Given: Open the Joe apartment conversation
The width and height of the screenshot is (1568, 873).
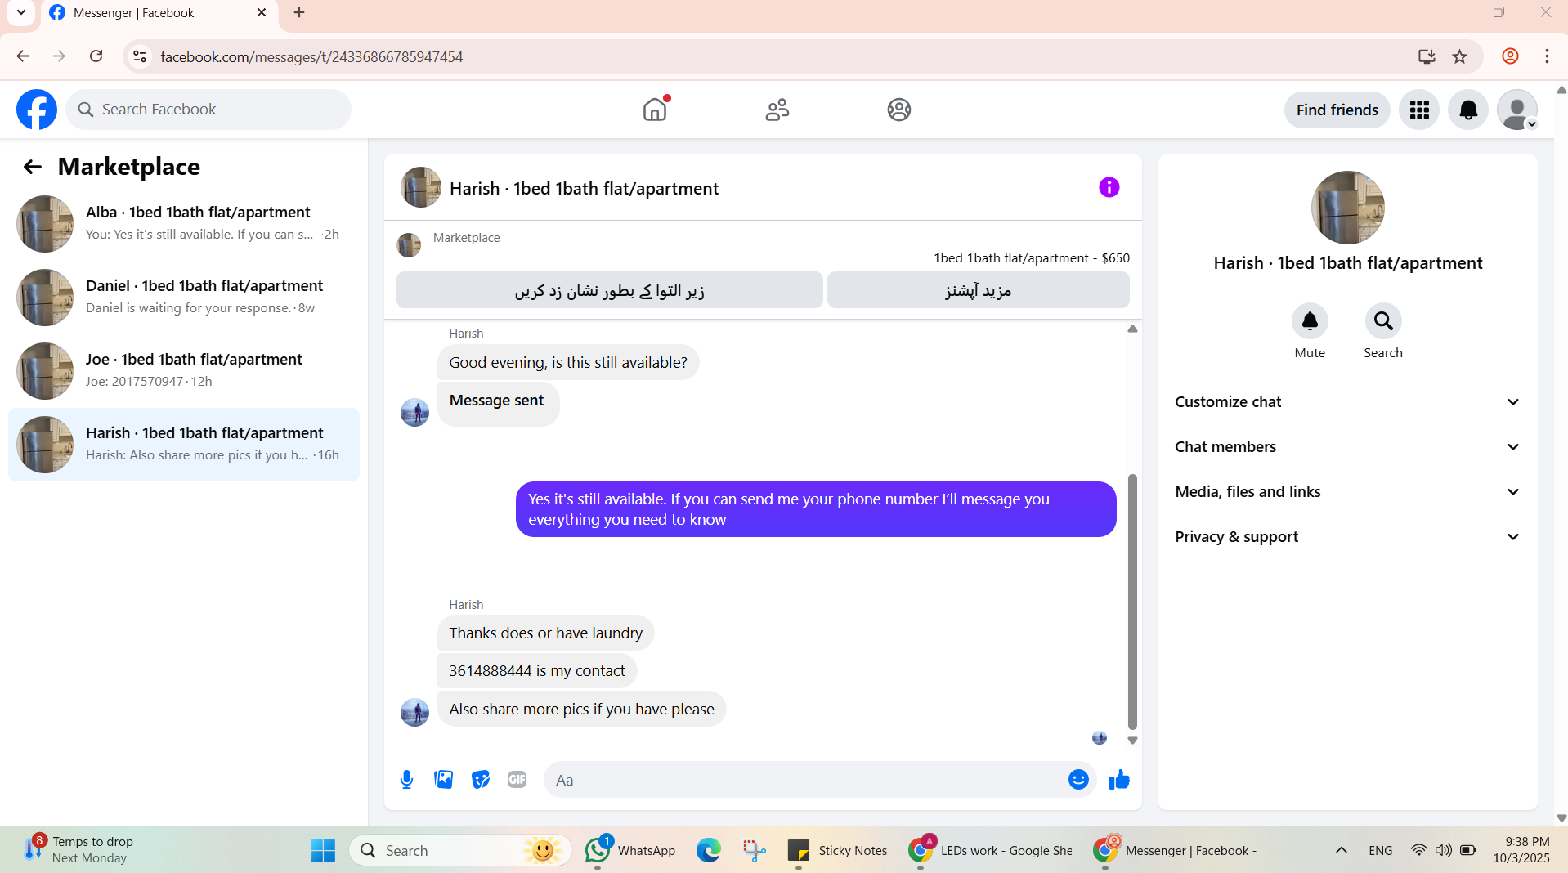Looking at the screenshot, I should click(184, 371).
